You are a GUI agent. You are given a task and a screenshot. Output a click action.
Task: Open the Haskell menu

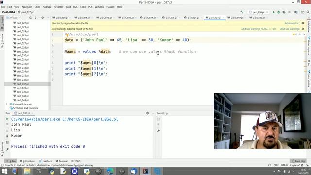[x=110, y=7]
